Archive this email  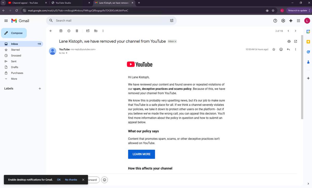click(61, 31)
